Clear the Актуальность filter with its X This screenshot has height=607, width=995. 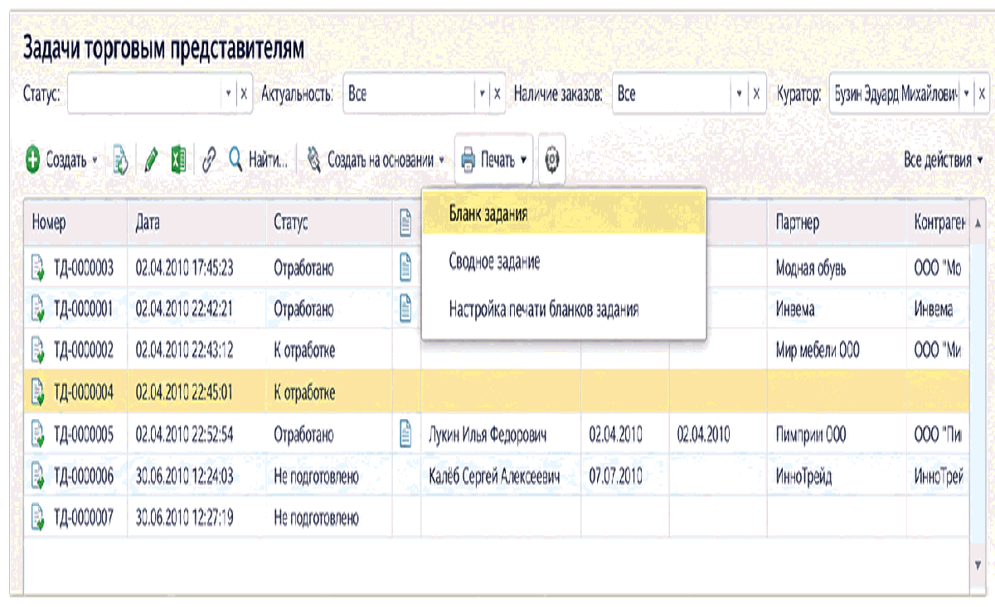[x=498, y=94]
